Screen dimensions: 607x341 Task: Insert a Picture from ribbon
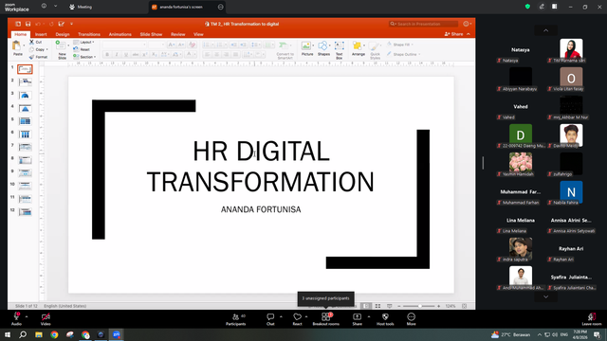[x=306, y=48]
